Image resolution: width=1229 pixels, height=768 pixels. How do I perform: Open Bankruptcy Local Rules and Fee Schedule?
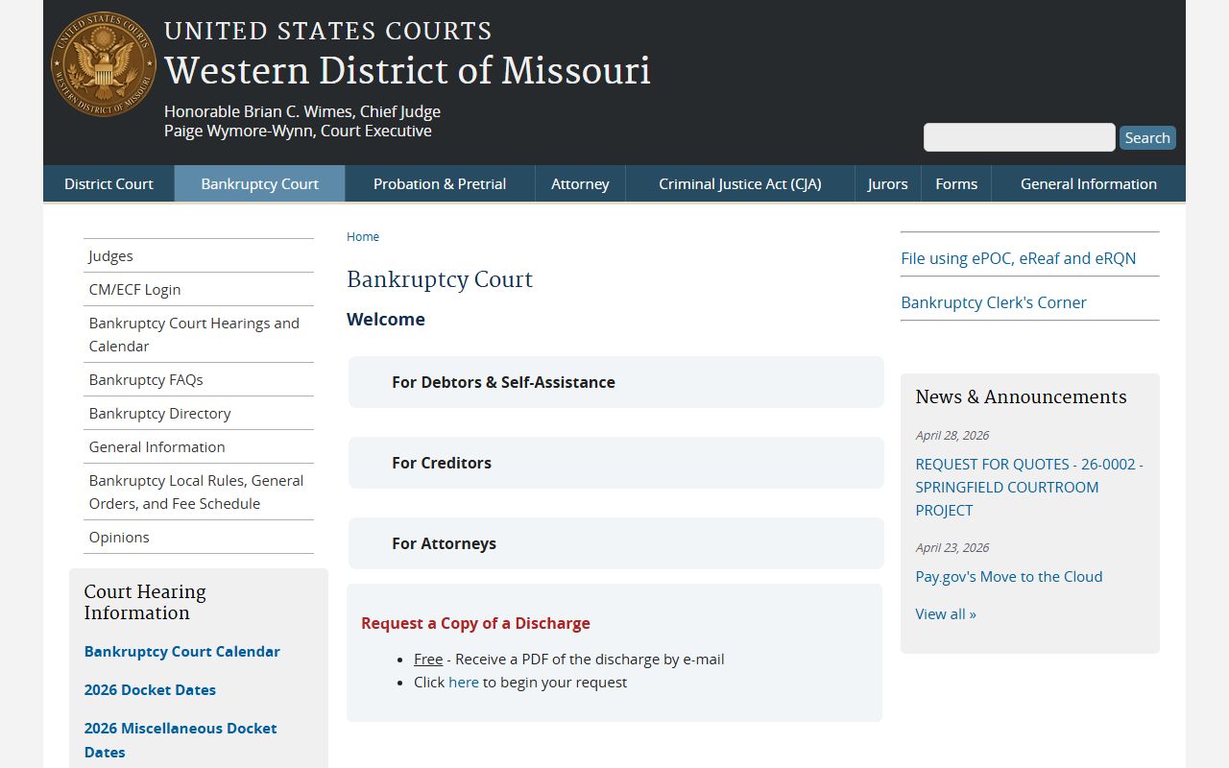point(199,492)
